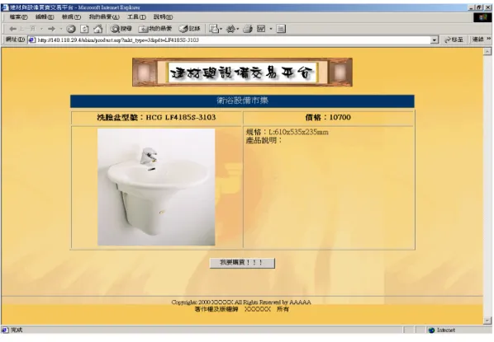Viewport: 494px width, 342px height.
Task: Open the Favorites (我的最愛) toolbar button
Action: pos(155,29)
